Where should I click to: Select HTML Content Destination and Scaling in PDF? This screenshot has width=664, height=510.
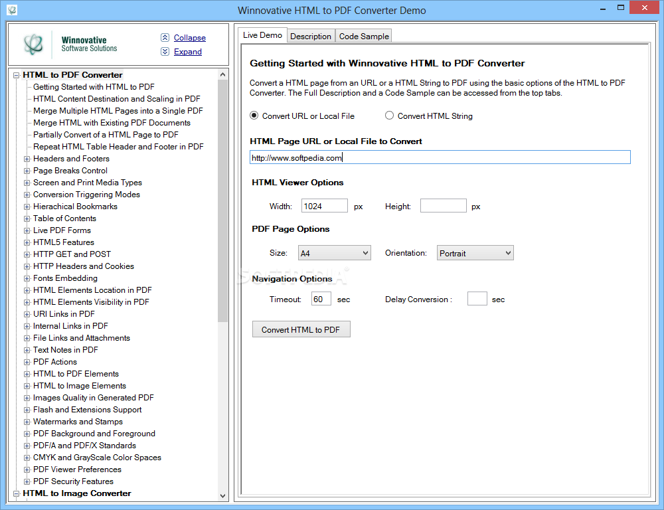(x=116, y=99)
